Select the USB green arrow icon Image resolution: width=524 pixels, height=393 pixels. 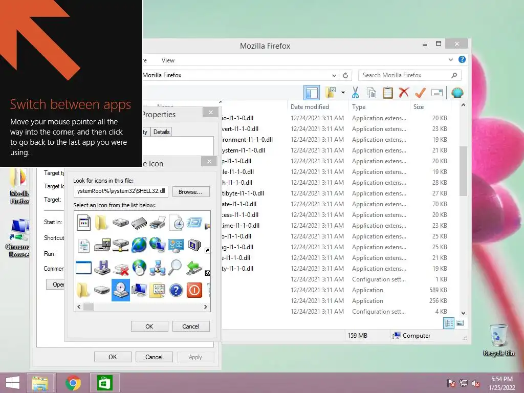tap(194, 268)
